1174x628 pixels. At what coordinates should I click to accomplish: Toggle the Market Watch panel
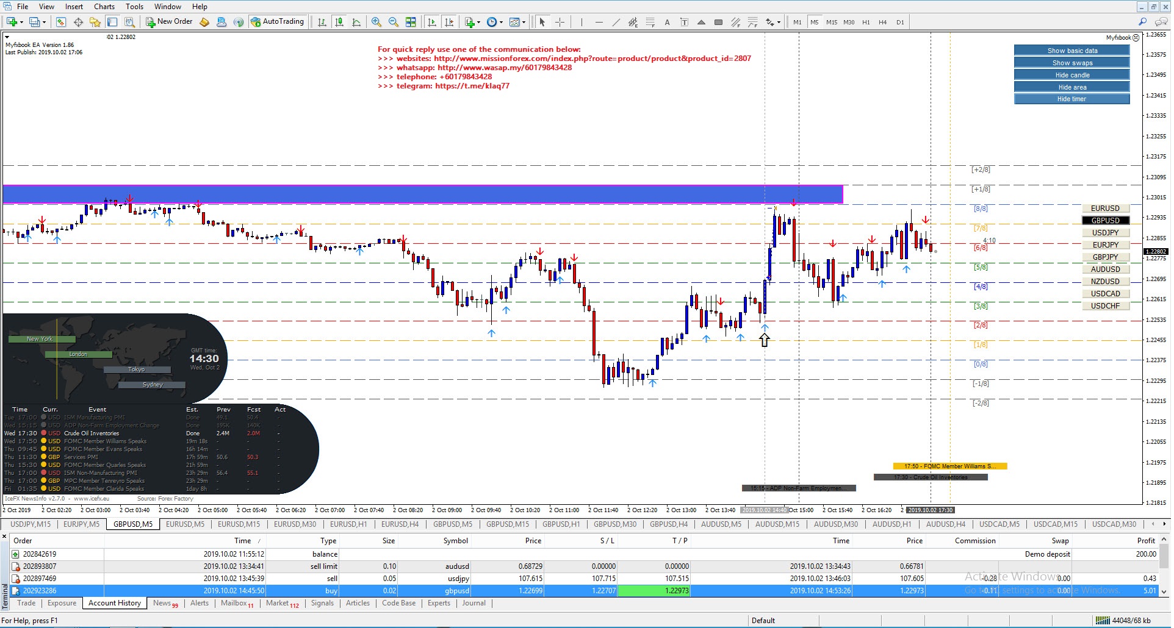61,22
